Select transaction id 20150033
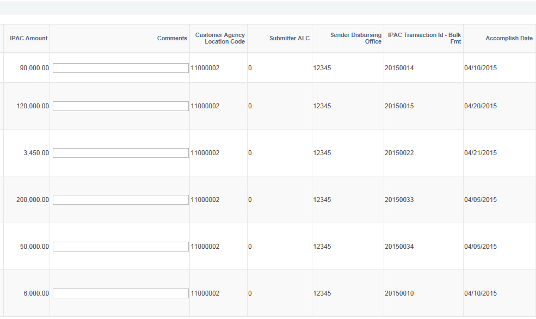This screenshot has height=319, width=536. click(x=401, y=199)
